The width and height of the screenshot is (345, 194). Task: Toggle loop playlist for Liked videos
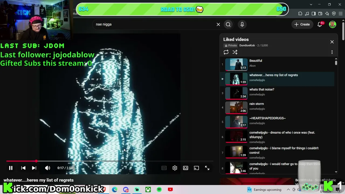point(226,52)
